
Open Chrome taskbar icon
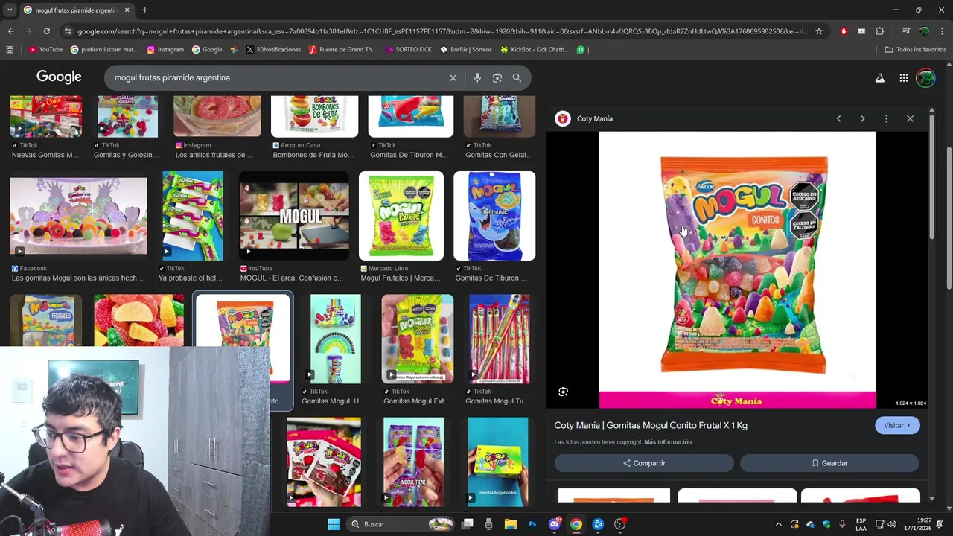click(x=576, y=524)
